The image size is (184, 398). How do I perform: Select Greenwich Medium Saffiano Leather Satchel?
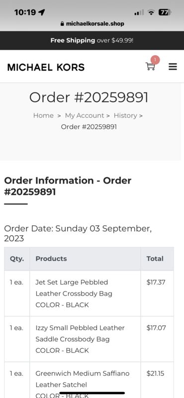pyautogui.click(x=83, y=379)
